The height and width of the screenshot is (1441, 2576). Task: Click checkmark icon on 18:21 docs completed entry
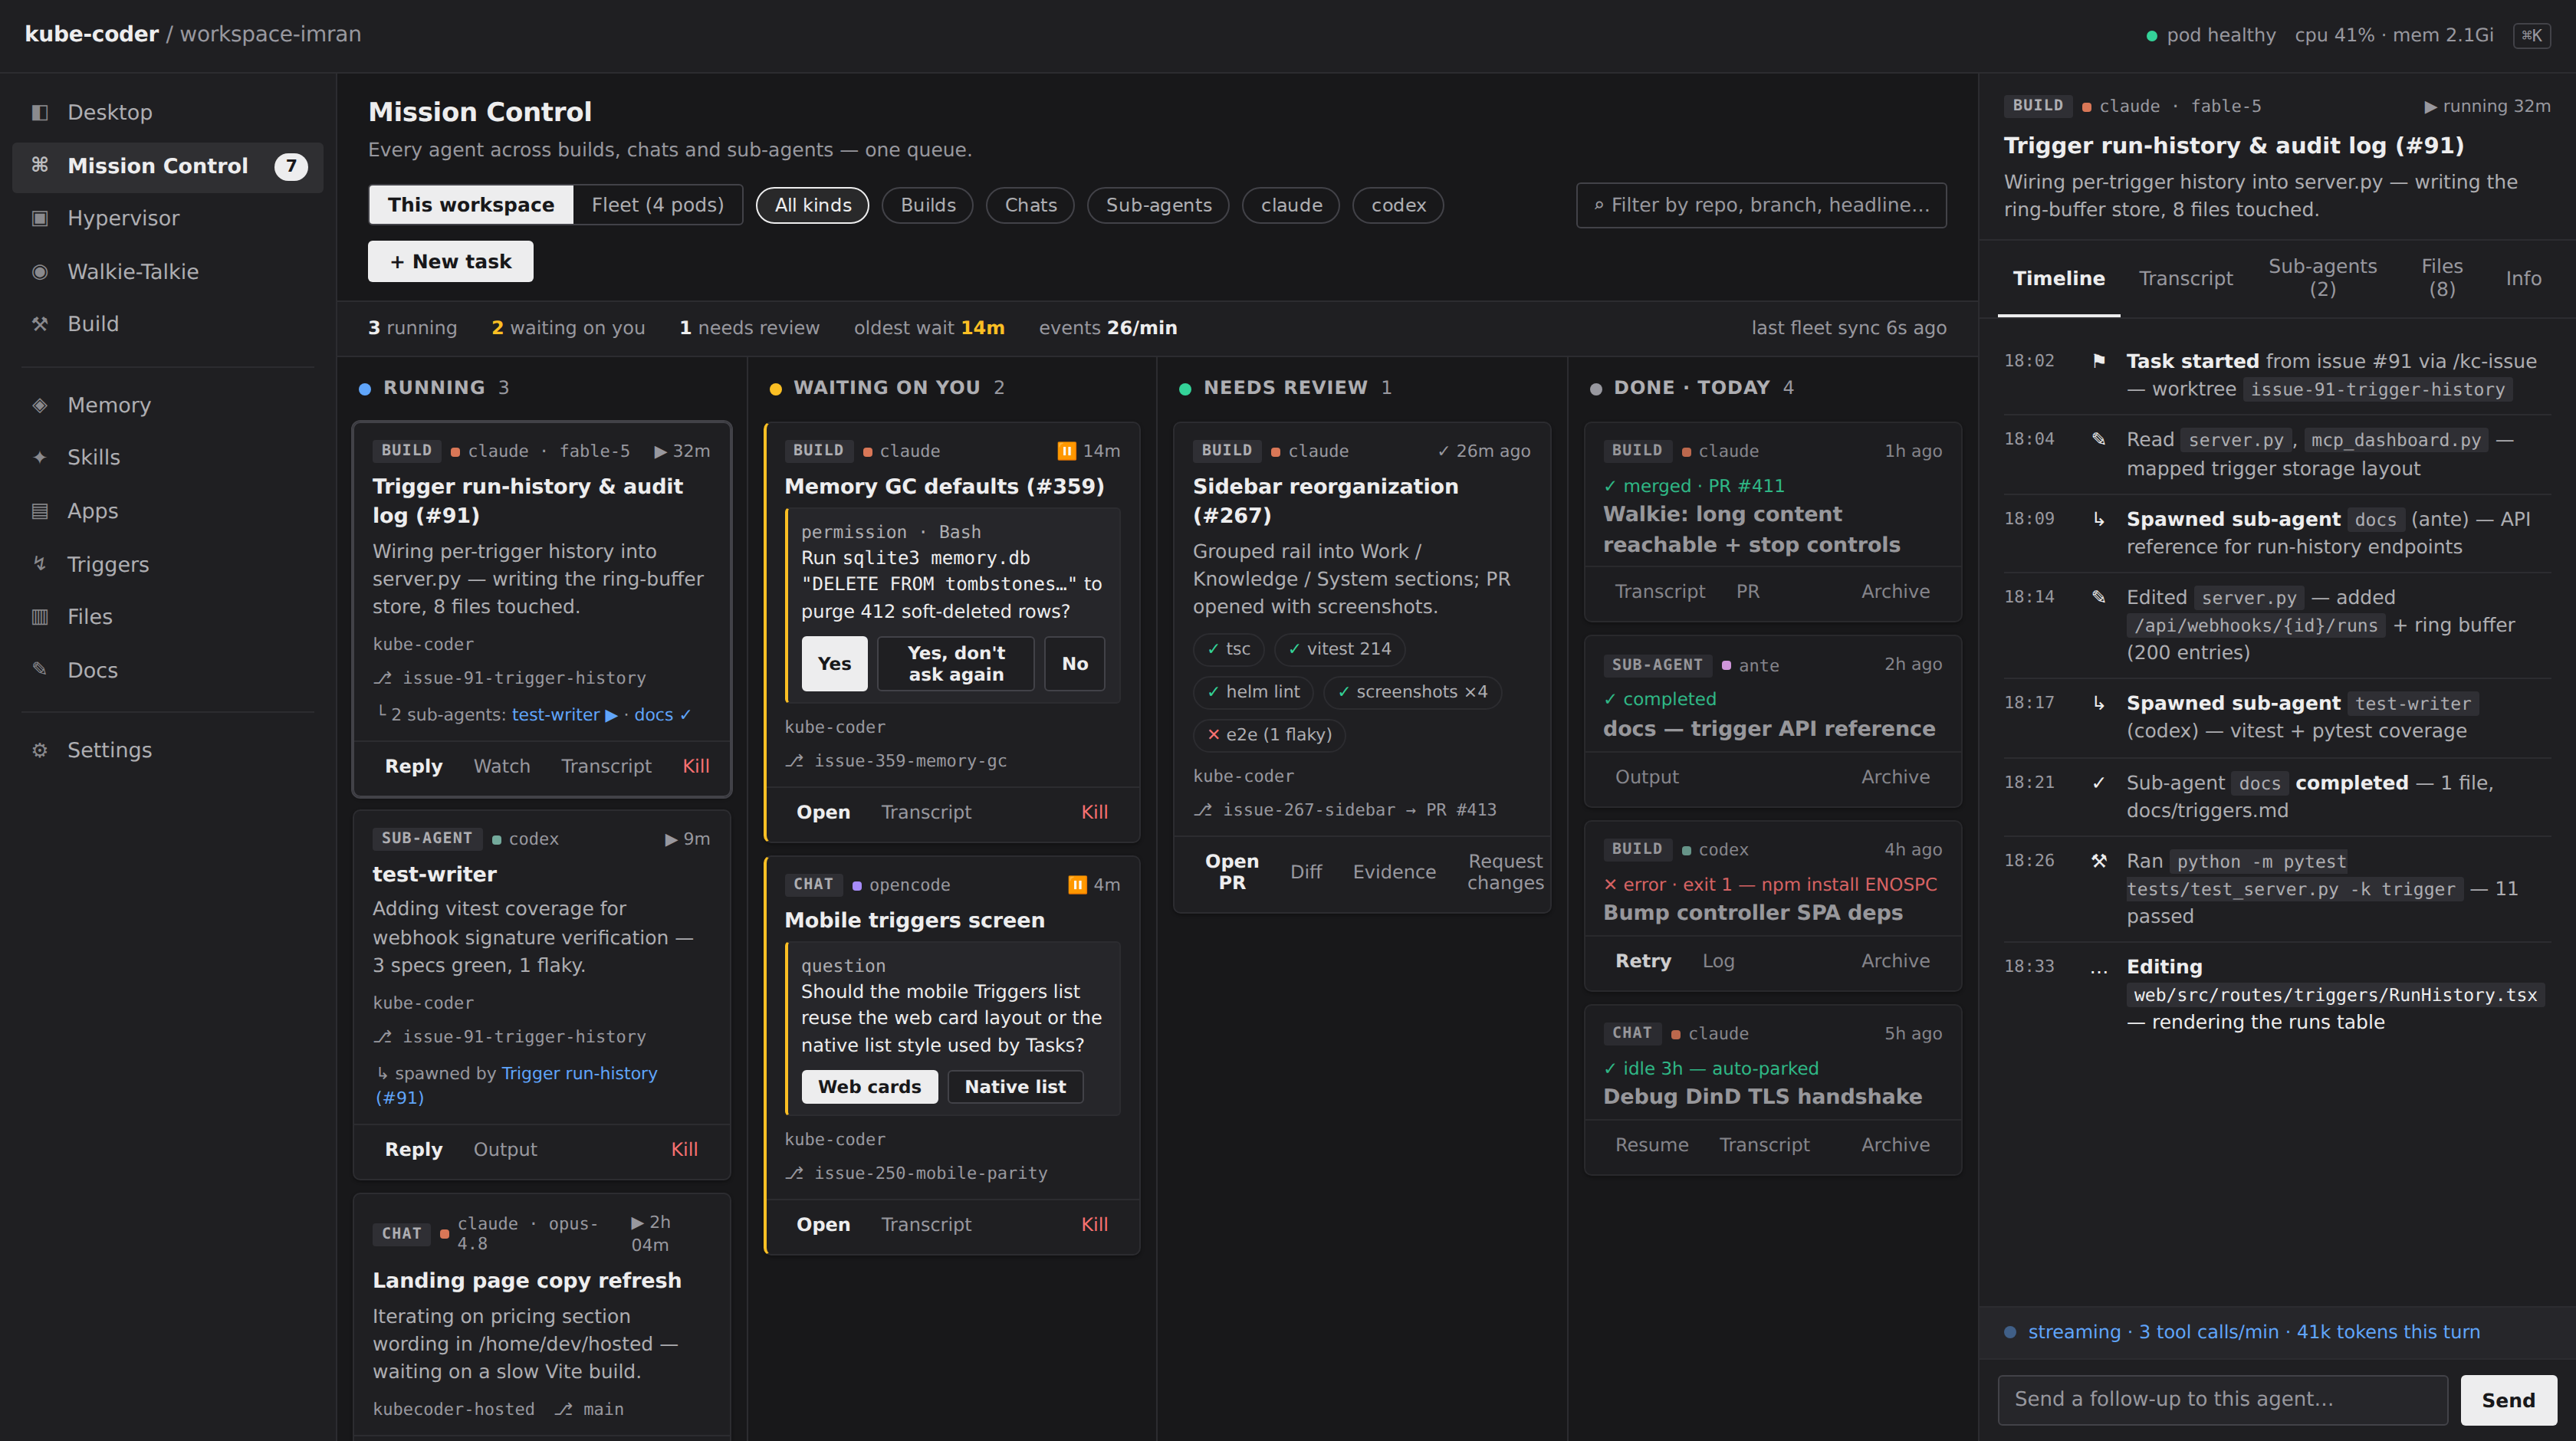click(x=2099, y=783)
